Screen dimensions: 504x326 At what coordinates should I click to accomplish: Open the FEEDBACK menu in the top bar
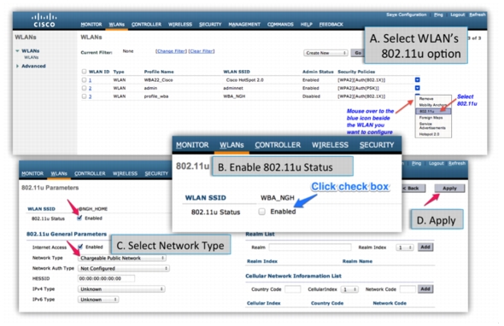[x=331, y=25]
